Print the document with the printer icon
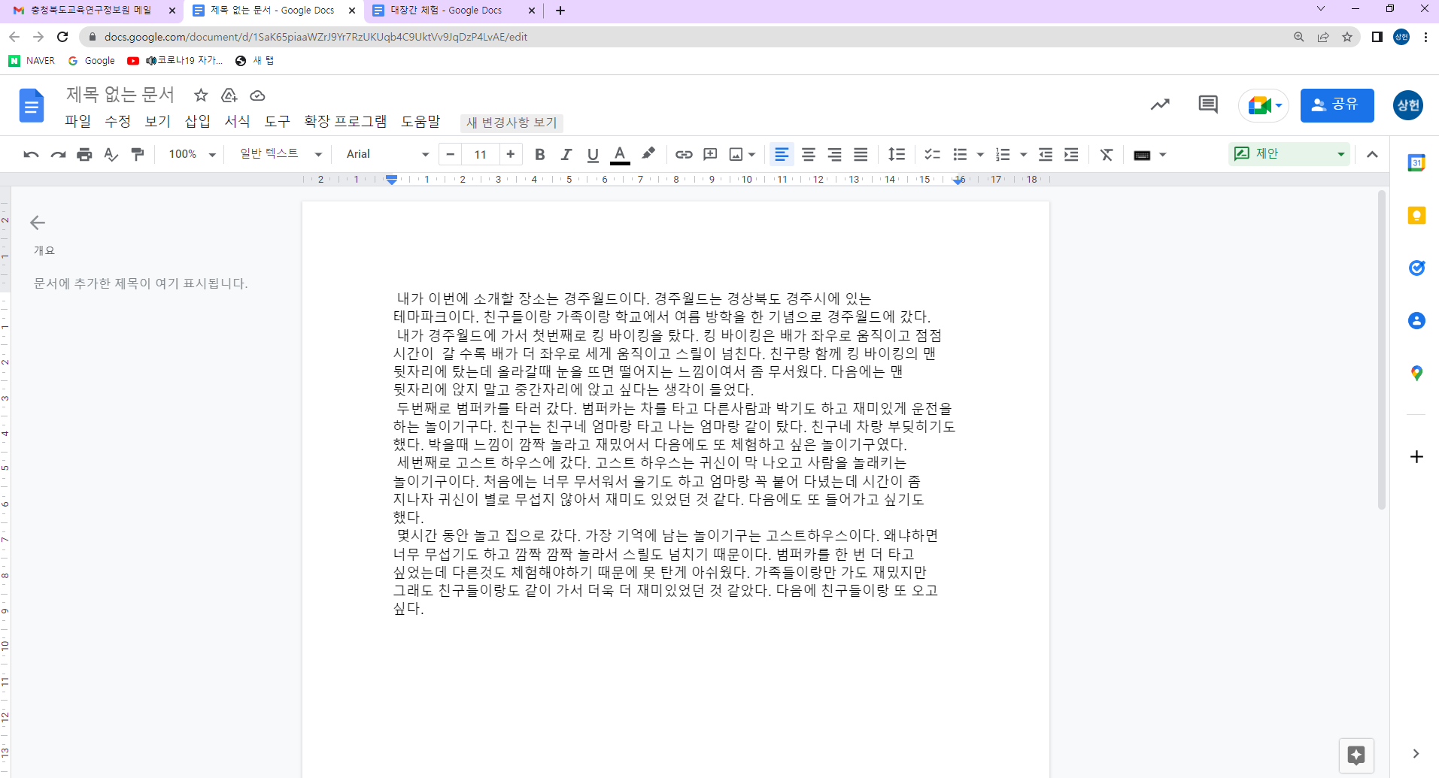The width and height of the screenshot is (1439, 778). point(84,155)
